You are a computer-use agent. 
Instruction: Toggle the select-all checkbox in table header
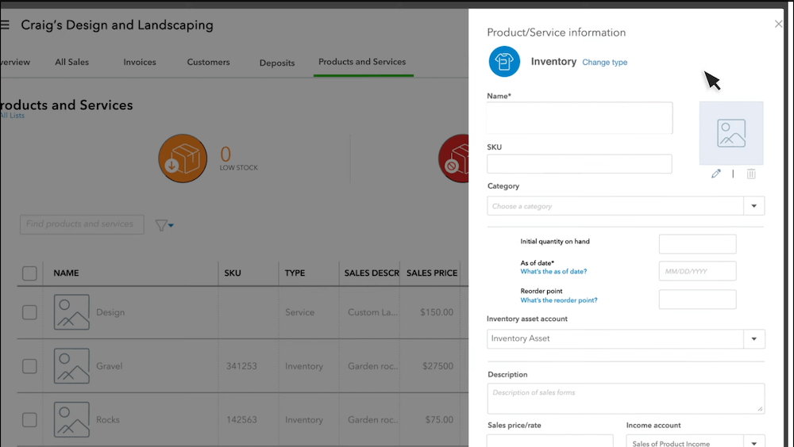[x=29, y=273]
